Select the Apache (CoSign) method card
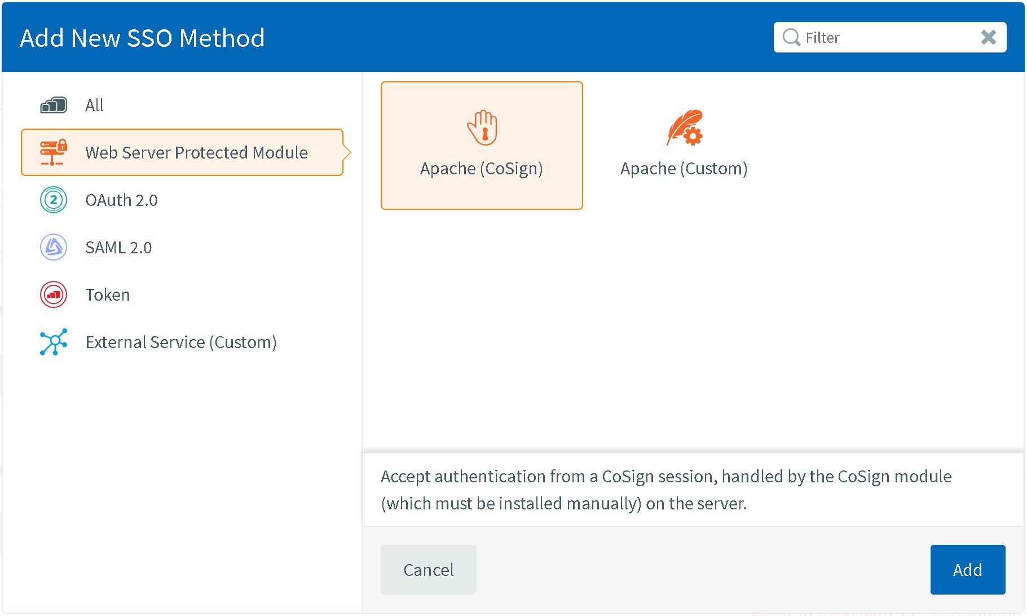The height and width of the screenshot is (616, 1027). (x=482, y=146)
